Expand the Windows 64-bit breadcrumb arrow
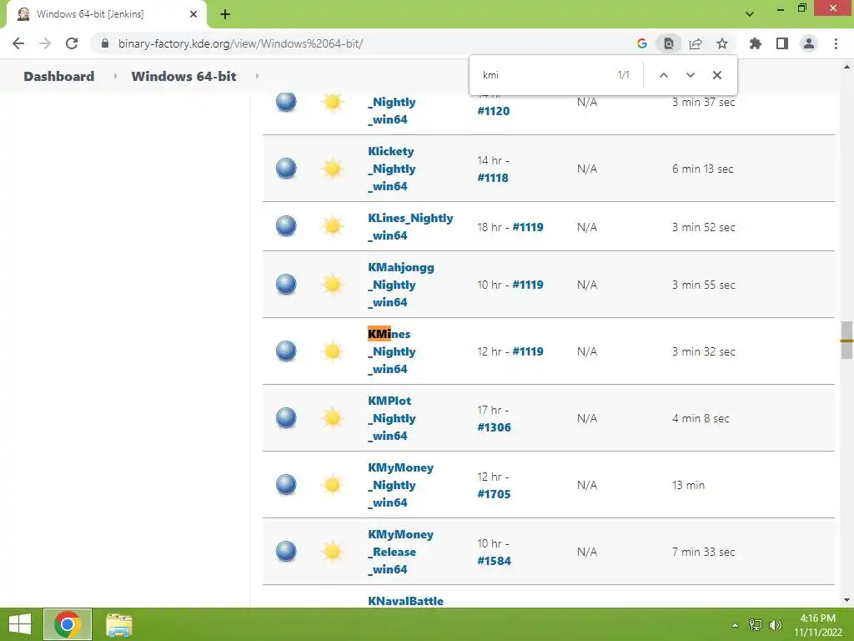Screen dimensions: 854x641 point(257,76)
